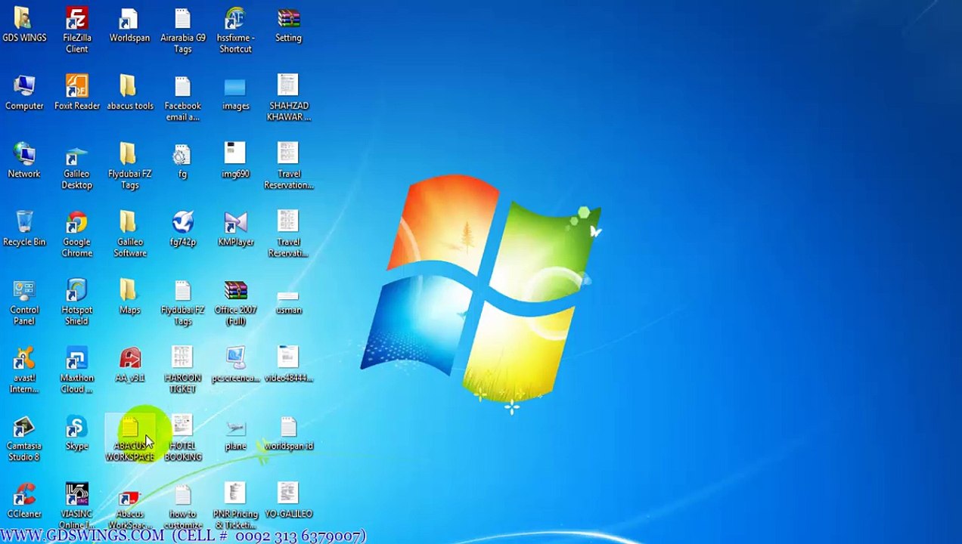
Task: Select the AA_v3.1 application icon
Action: [x=129, y=365]
